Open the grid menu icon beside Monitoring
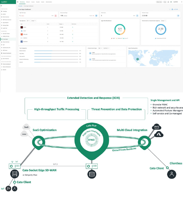Viewport: 183px width, 197px height. pos(18,2)
